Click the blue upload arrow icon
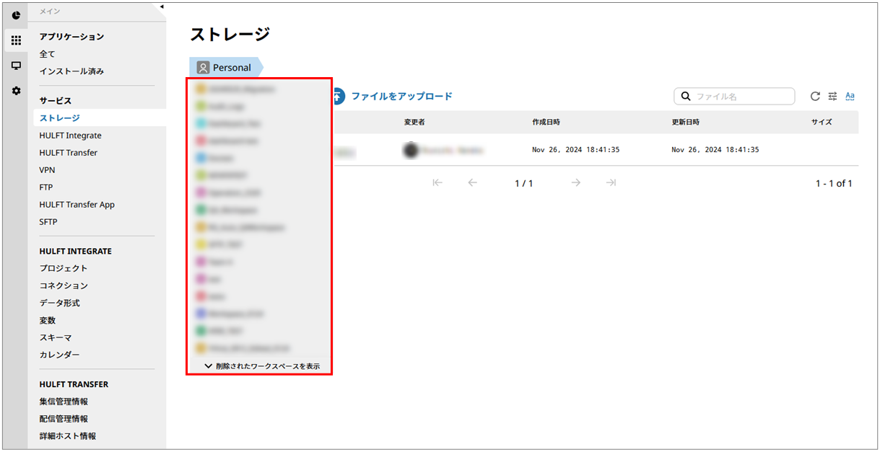This screenshot has height=452, width=880. tap(338, 97)
